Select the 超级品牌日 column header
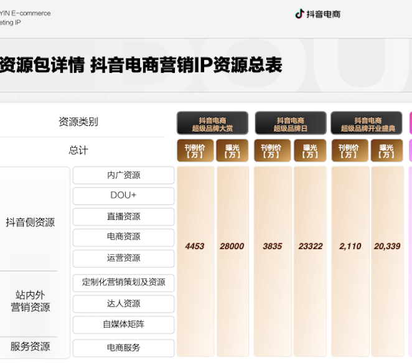The width and height of the screenshot is (412, 363). 290,124
